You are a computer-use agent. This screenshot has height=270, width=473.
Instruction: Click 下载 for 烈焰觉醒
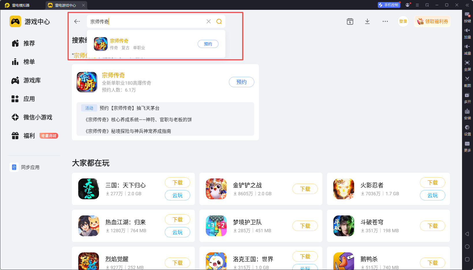coord(177,263)
